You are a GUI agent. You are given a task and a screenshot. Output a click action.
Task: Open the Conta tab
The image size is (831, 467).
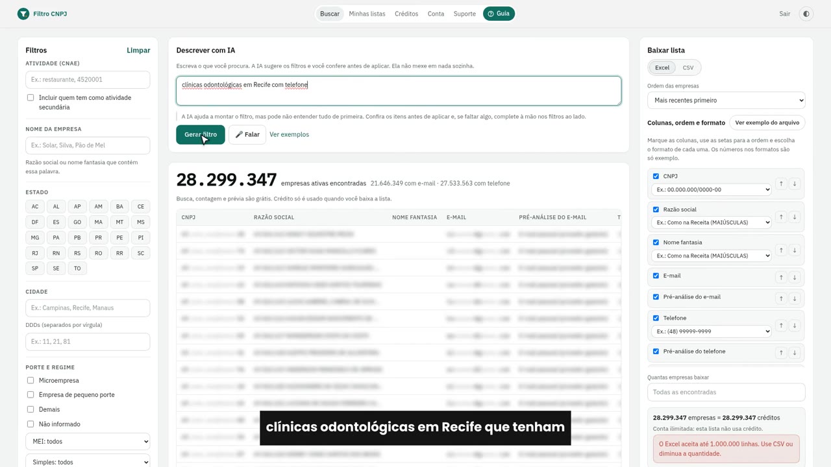pos(436,14)
